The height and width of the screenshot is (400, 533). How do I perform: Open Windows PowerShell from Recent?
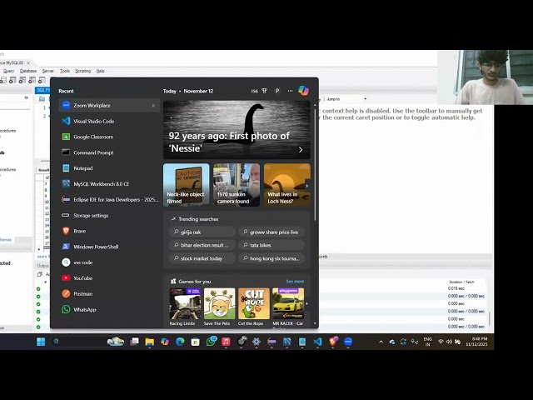[x=109, y=247]
